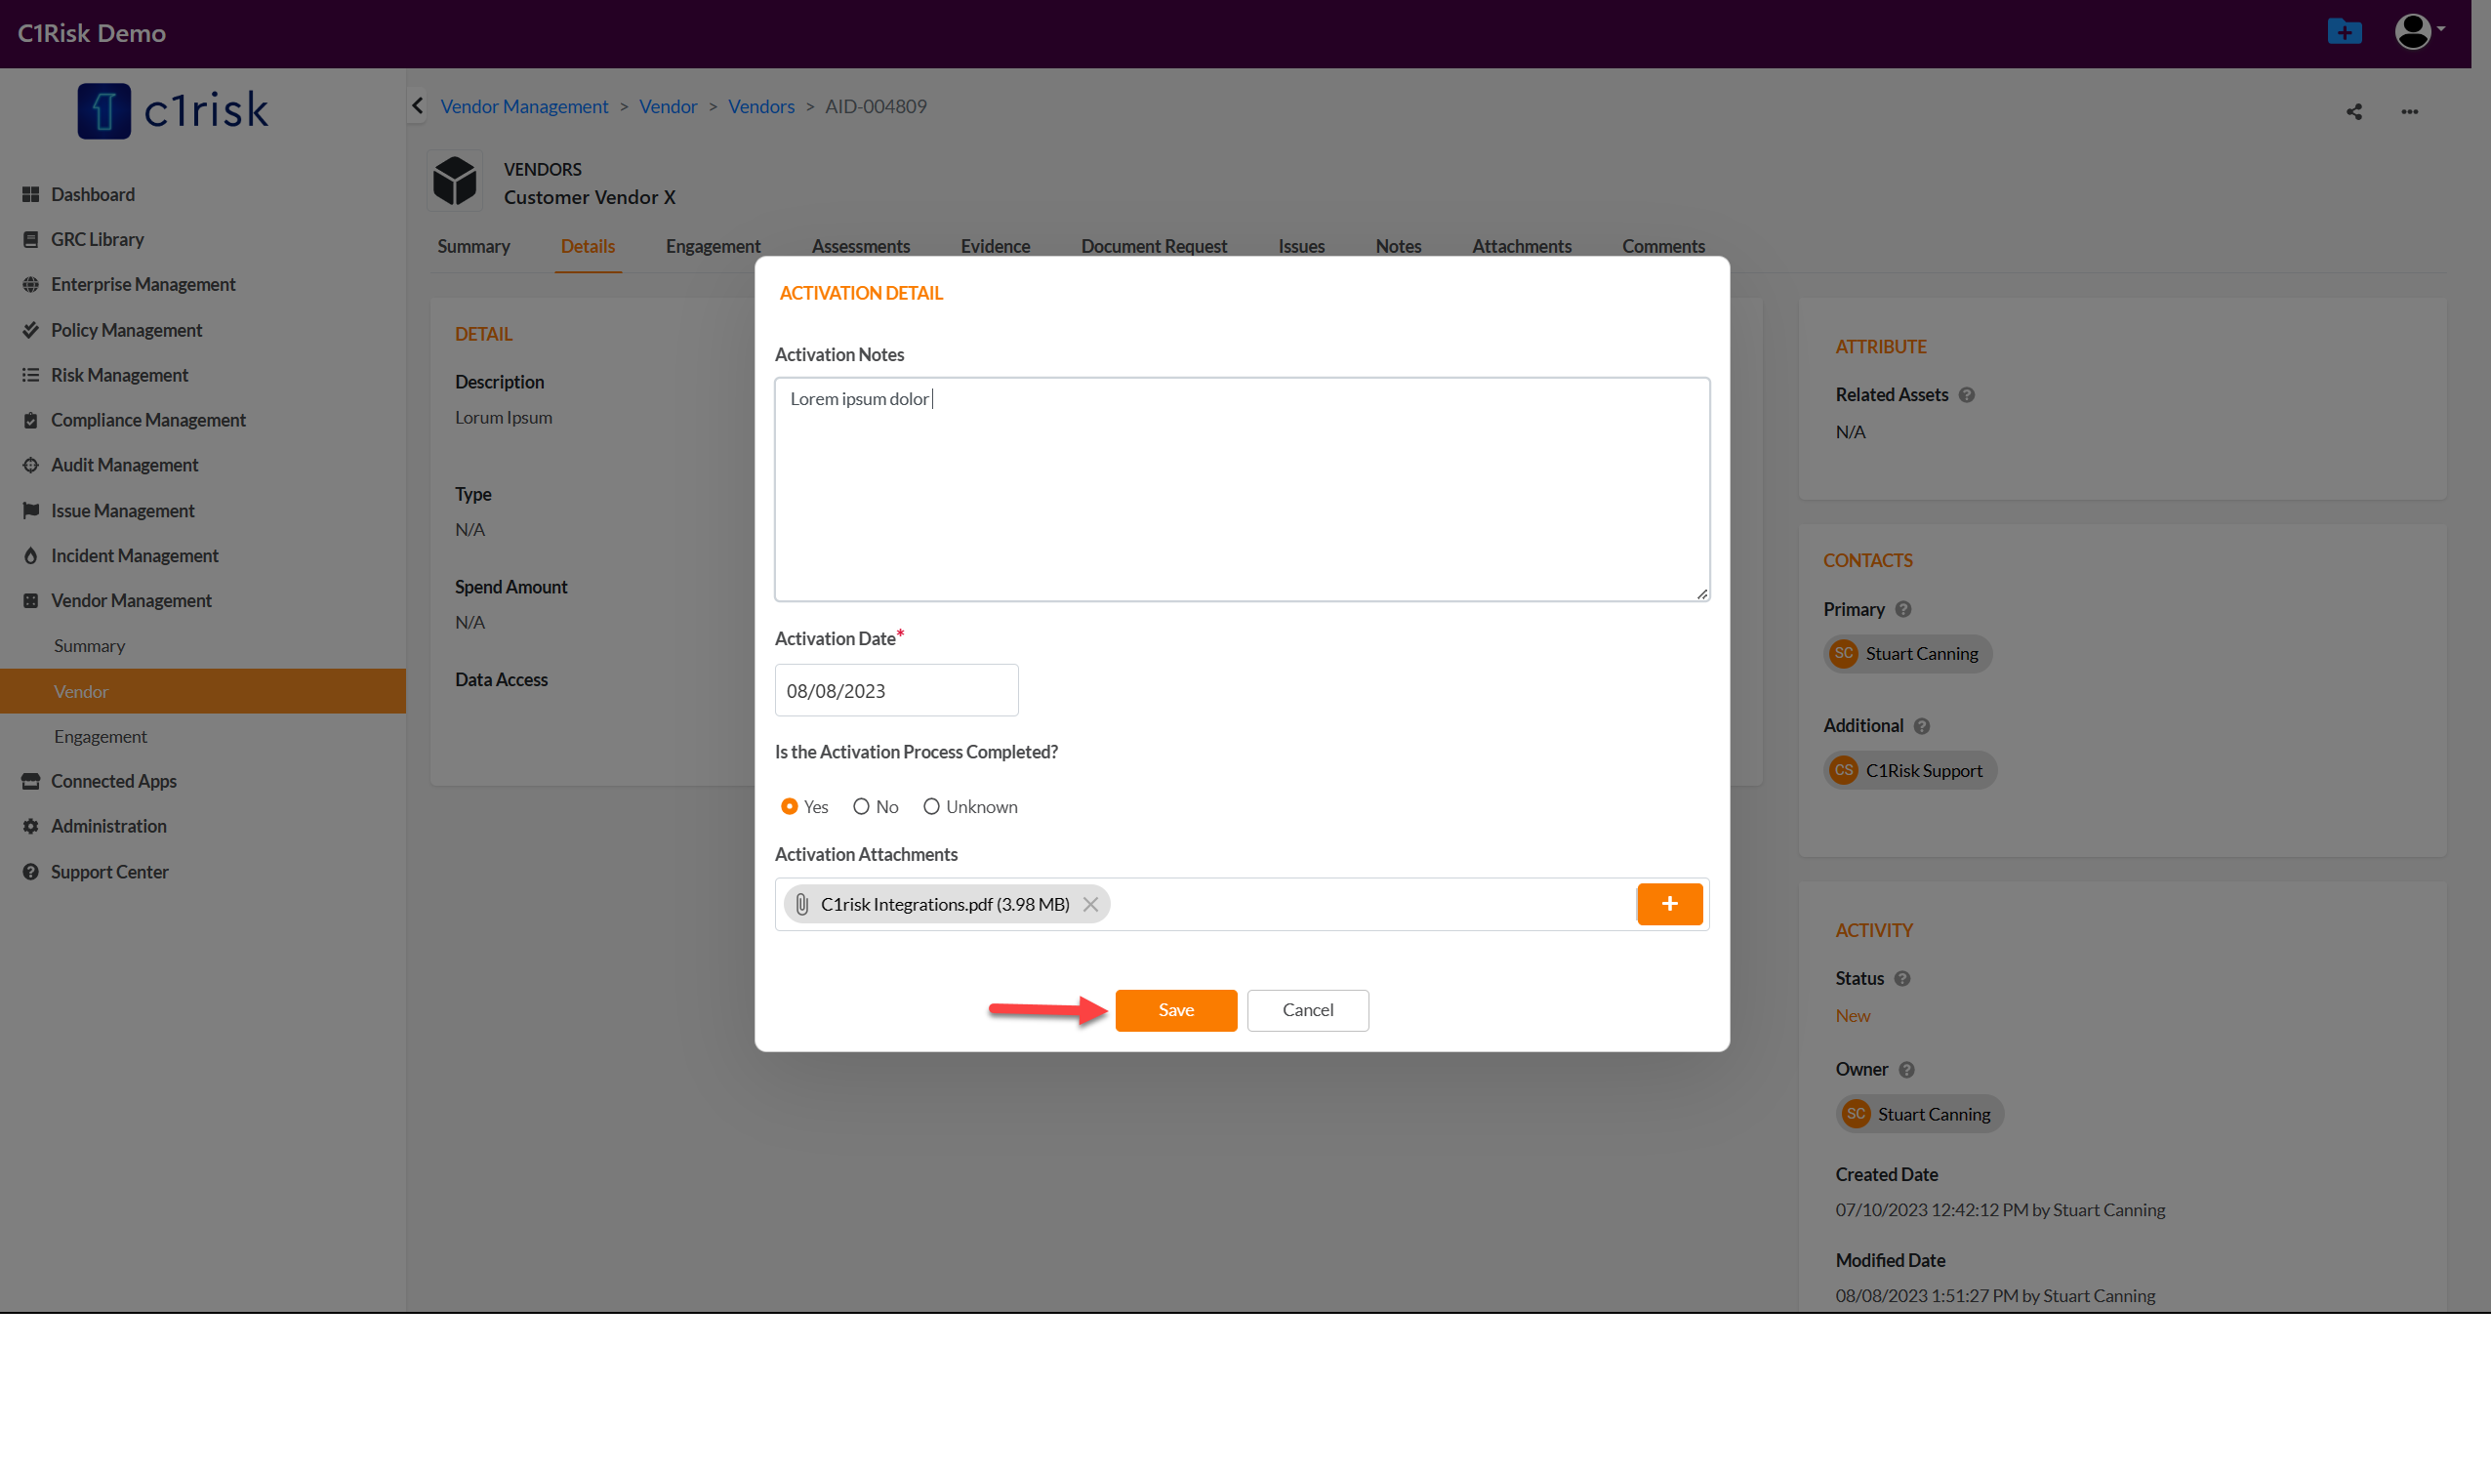Screen dimensions: 2491x1470
Task: Switch to the Assessments tab
Action: 860,246
